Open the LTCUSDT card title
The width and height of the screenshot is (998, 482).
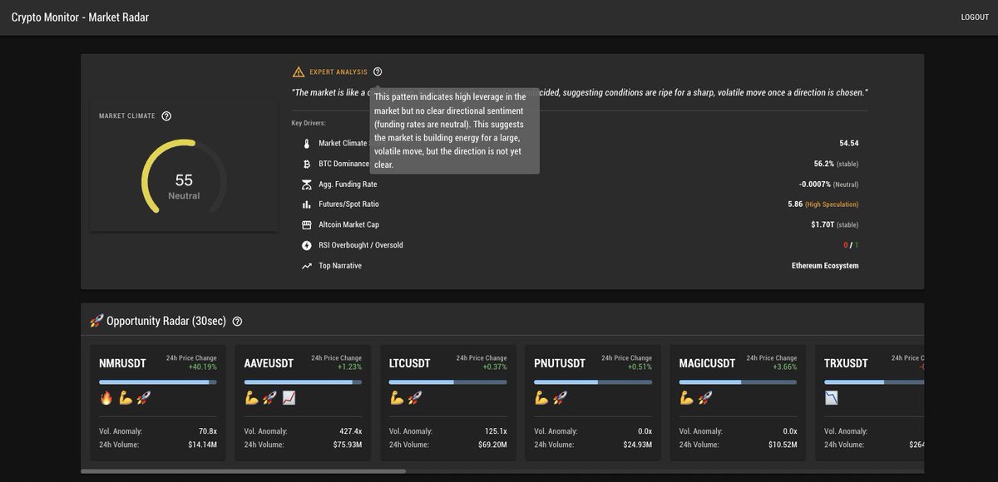(x=410, y=364)
